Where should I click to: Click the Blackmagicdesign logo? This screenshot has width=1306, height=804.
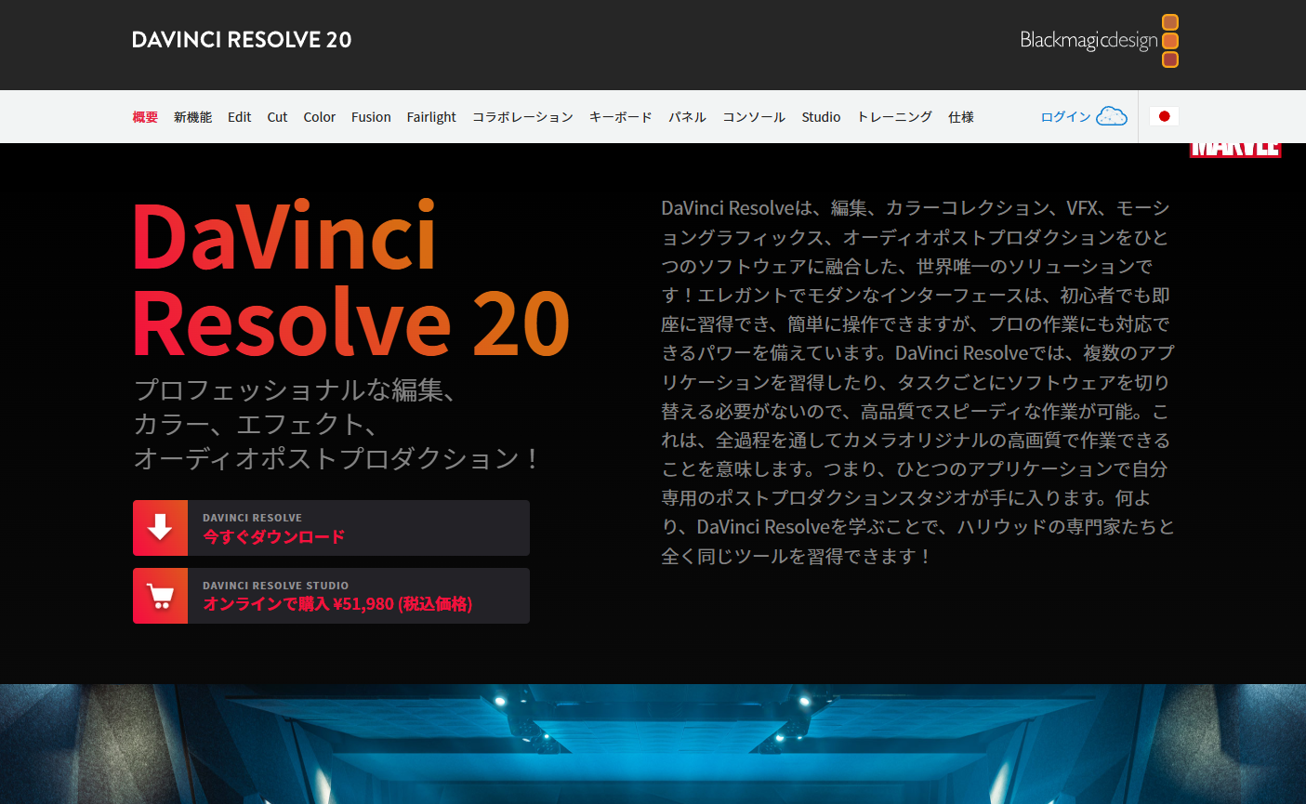[1099, 40]
